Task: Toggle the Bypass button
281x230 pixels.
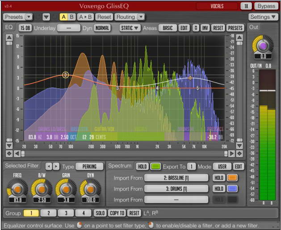Action: tap(266, 6)
